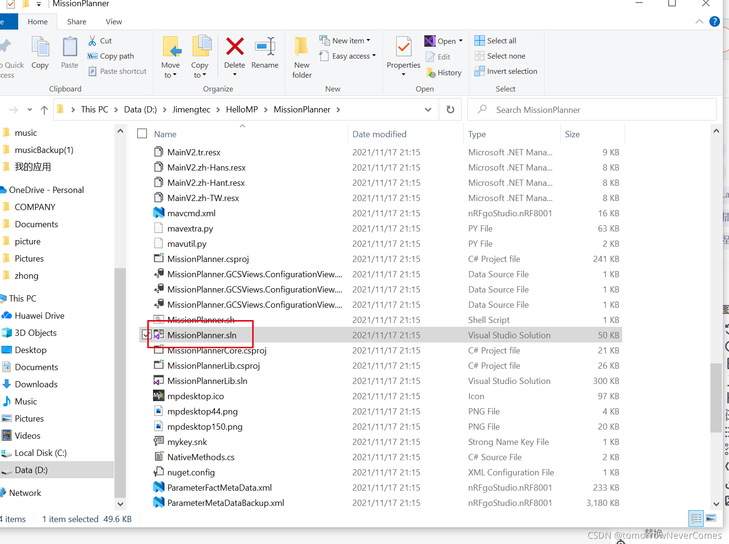Select the ParameterFactMetaData.xml file
This screenshot has width=729, height=544.
[219, 488]
